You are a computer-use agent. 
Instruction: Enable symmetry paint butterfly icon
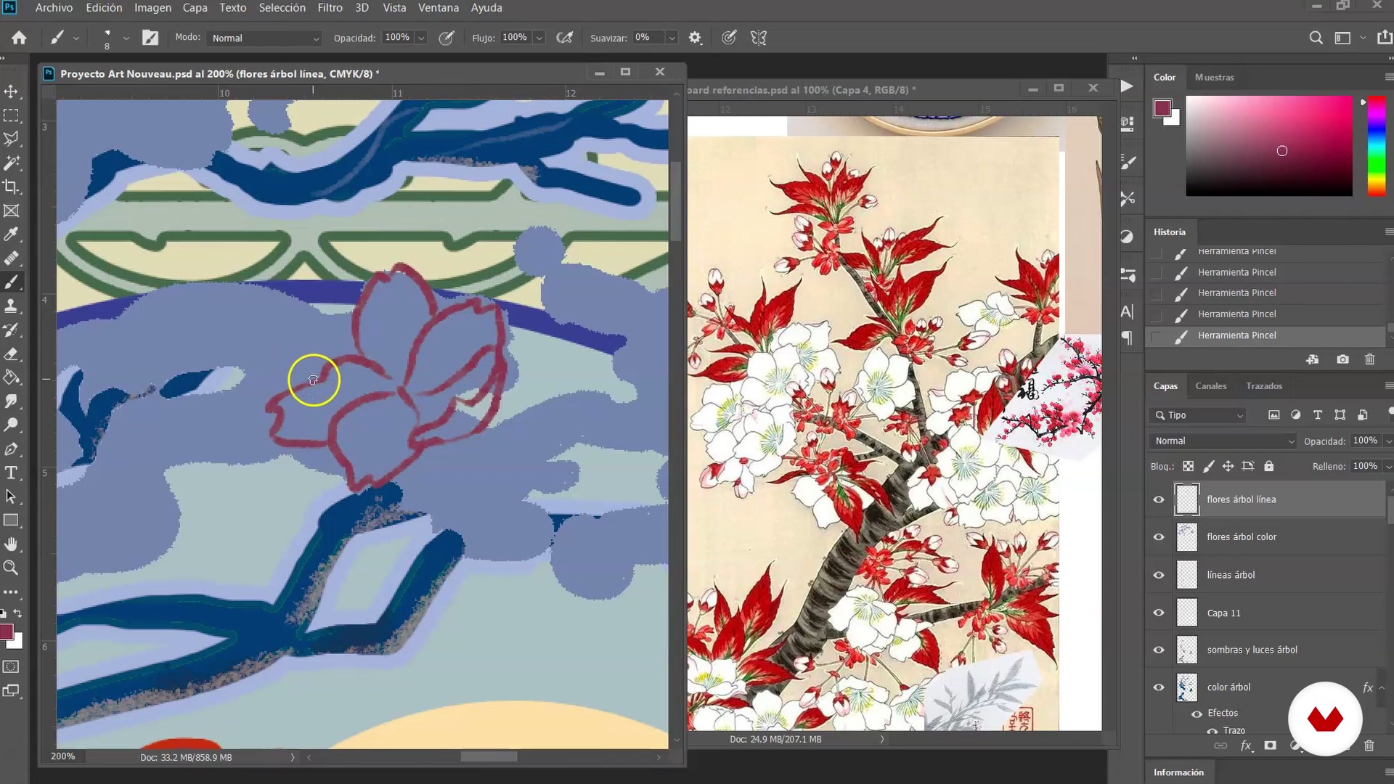[759, 38]
